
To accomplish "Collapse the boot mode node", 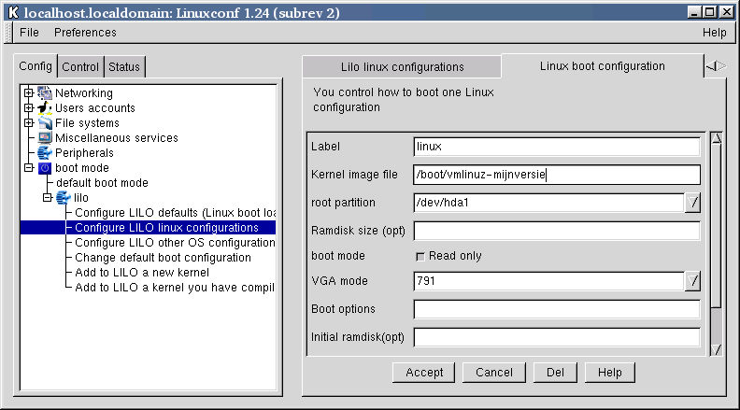I will click(29, 168).
